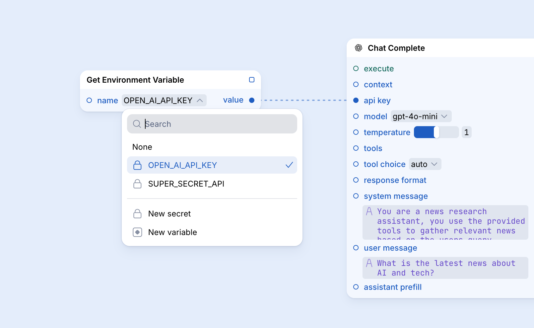Image resolution: width=534 pixels, height=328 pixels.
Task: Click the system message text box
Action: (445, 222)
